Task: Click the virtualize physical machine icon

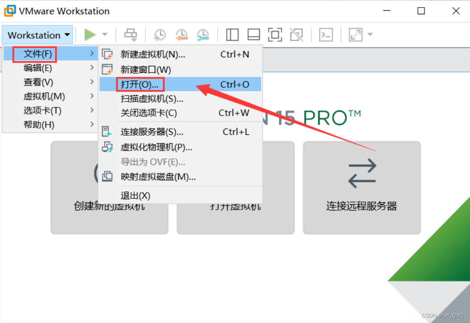Action: coord(107,147)
